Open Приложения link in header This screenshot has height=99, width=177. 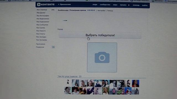tap(65, 4)
